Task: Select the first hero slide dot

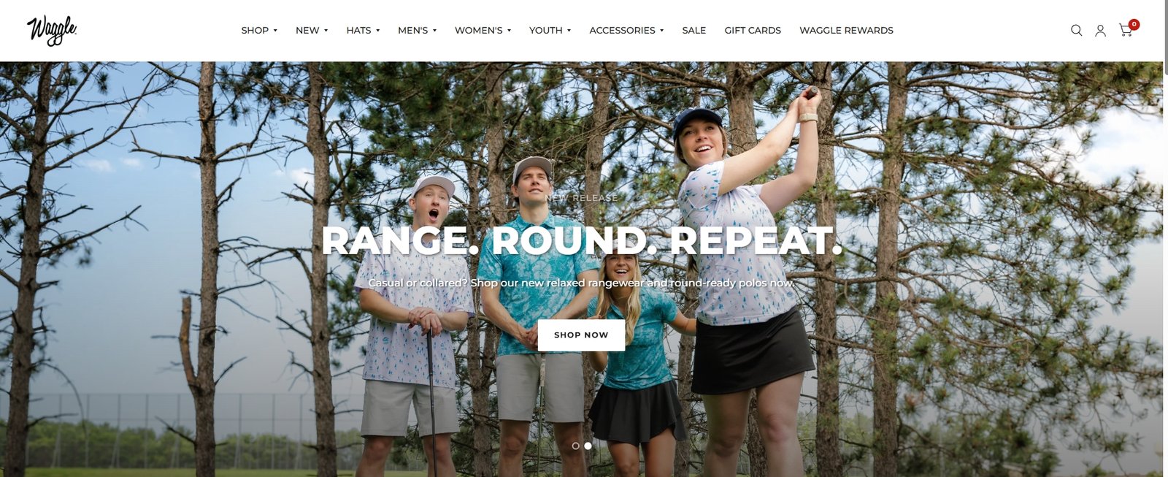Action: 576,446
